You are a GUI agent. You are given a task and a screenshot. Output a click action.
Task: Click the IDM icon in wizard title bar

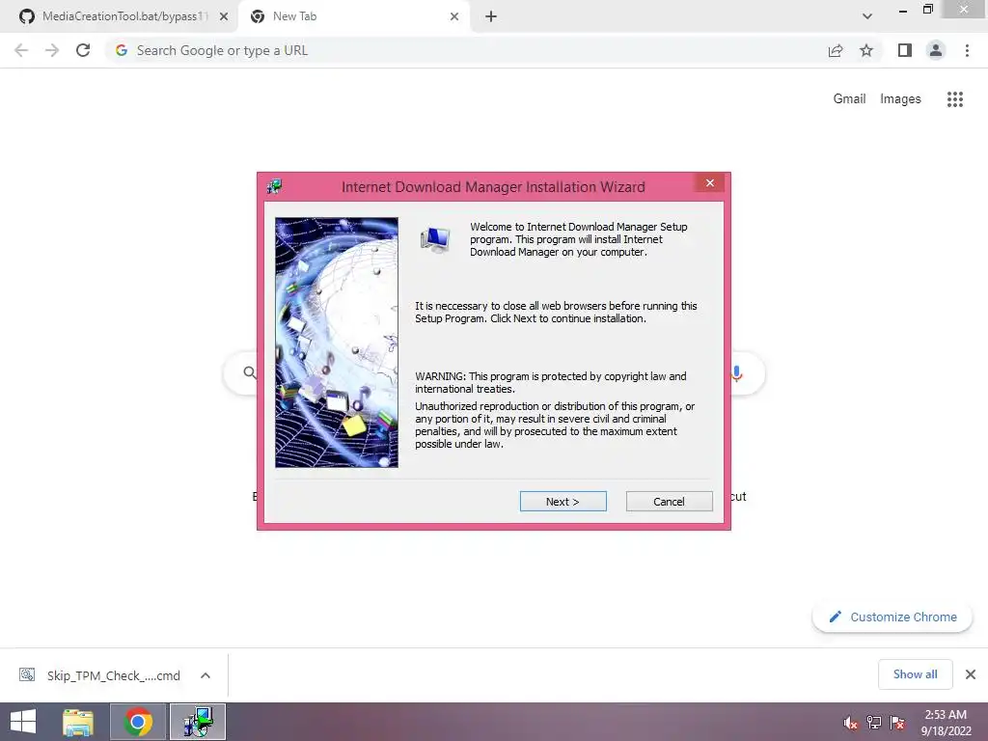point(274,186)
